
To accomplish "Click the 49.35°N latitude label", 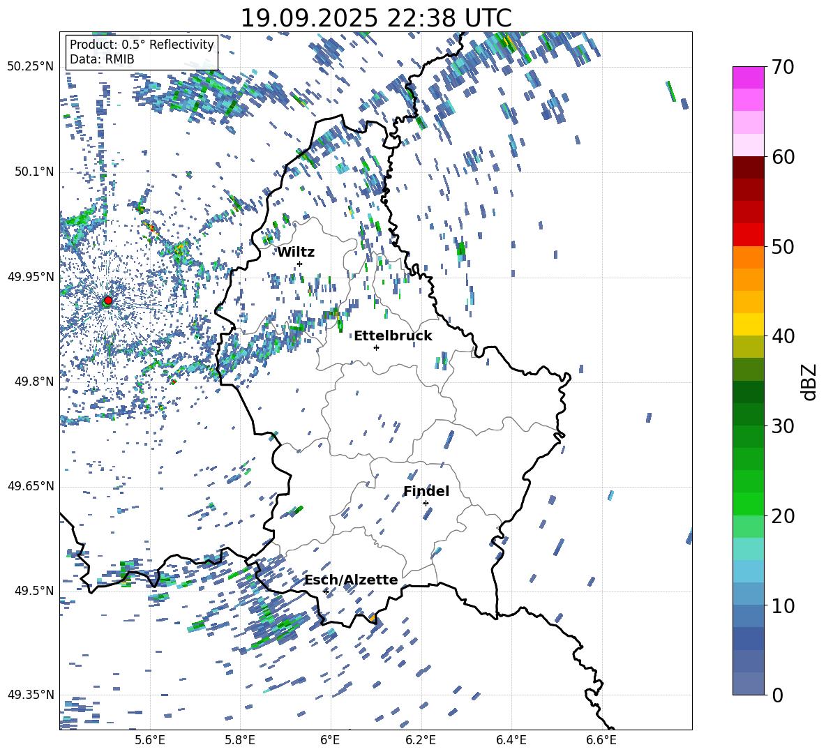I will coord(31,695).
